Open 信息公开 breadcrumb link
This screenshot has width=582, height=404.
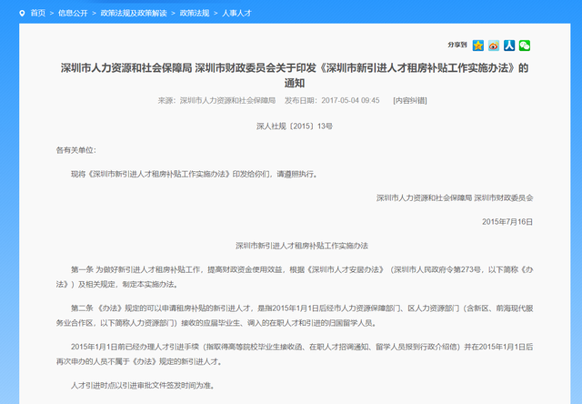(73, 13)
